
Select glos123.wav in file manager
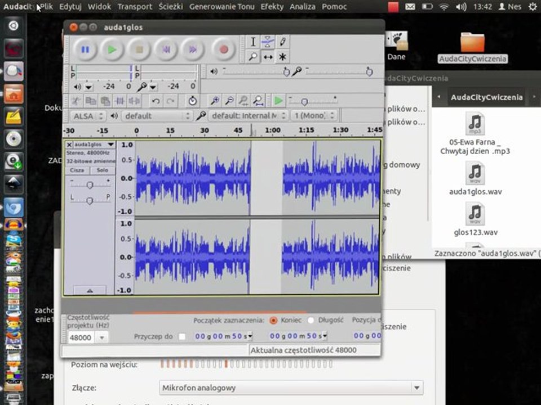(x=476, y=219)
